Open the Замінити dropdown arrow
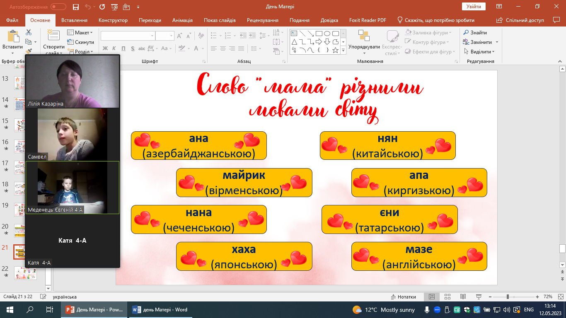 click(x=497, y=42)
